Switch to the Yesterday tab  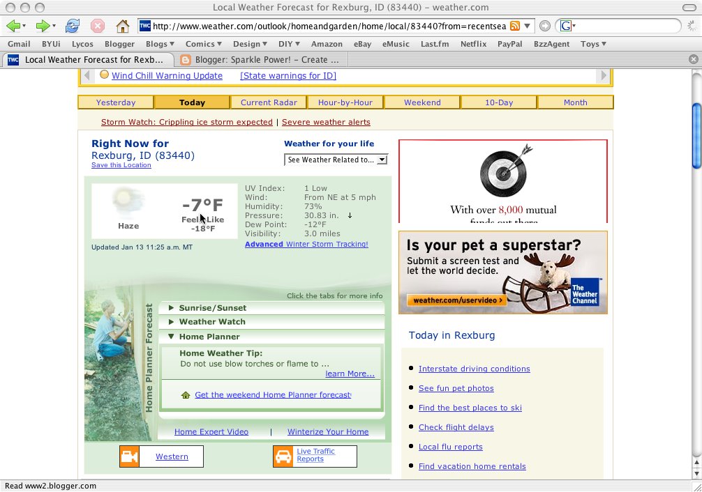(x=116, y=102)
